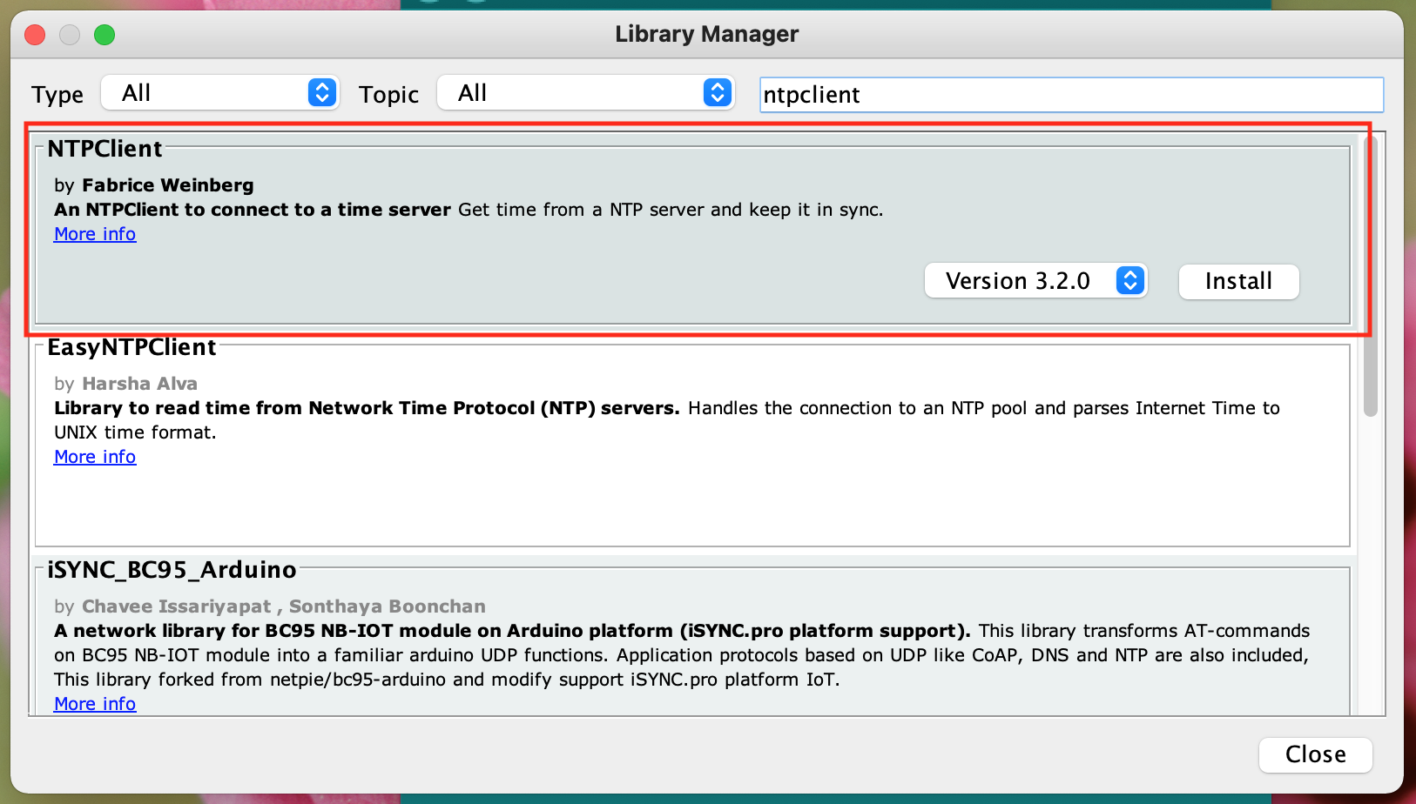Screen dimensions: 1416x804
Task: Open More info link for NTPClient
Action: pyautogui.click(x=95, y=234)
